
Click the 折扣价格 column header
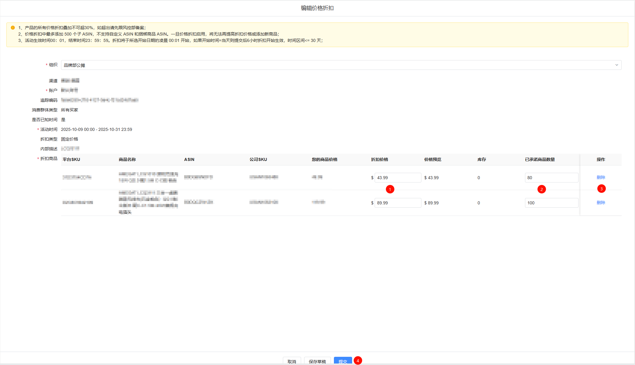pyautogui.click(x=379, y=159)
